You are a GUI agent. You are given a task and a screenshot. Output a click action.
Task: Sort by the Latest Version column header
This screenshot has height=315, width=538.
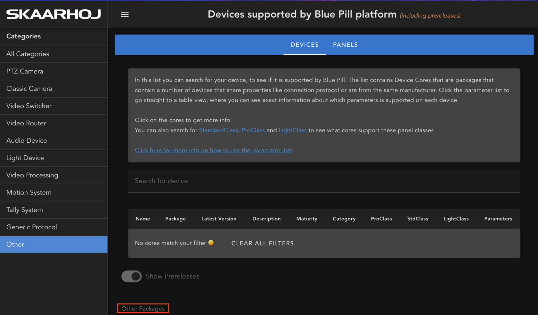tap(219, 219)
